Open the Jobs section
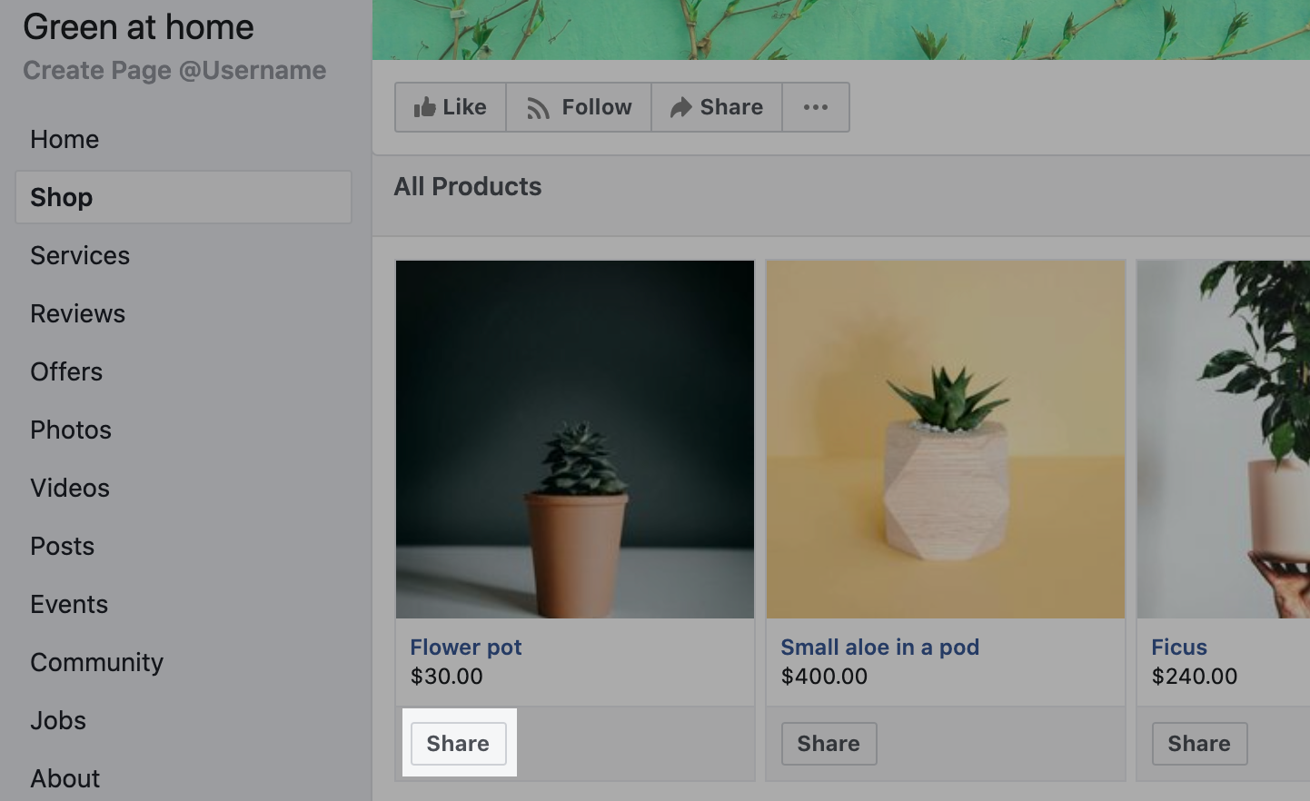This screenshot has width=1310, height=801. pyautogui.click(x=57, y=720)
